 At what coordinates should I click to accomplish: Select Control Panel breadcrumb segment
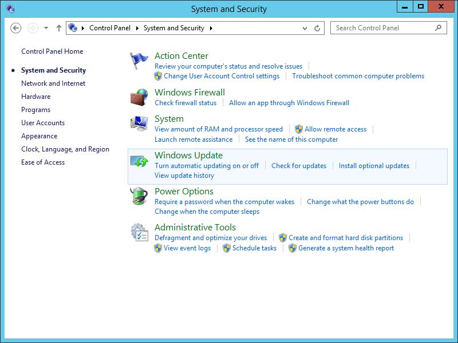click(110, 28)
